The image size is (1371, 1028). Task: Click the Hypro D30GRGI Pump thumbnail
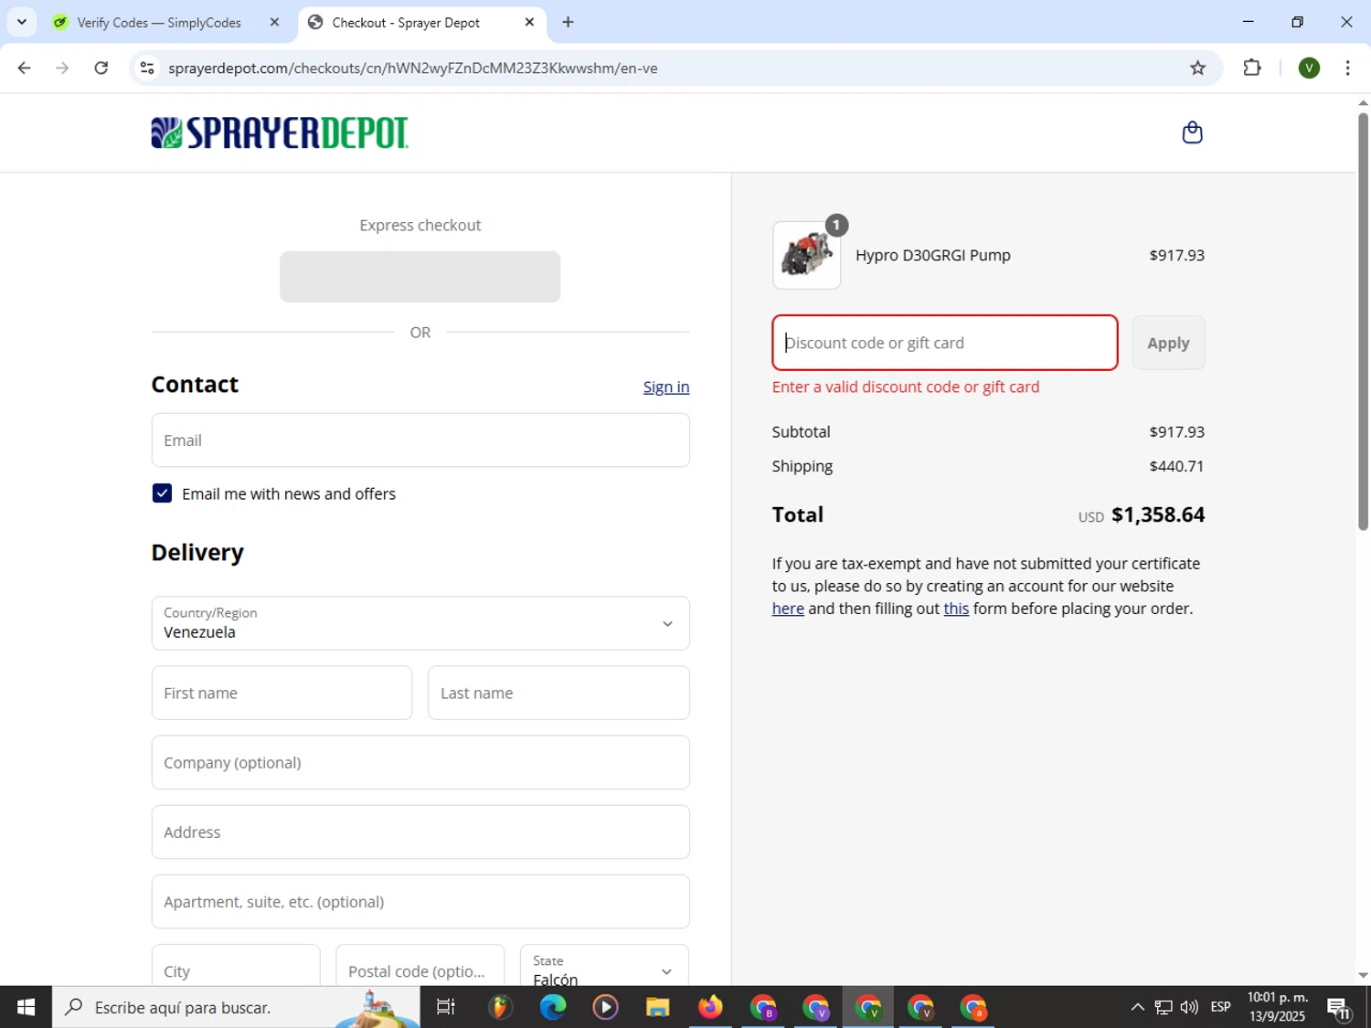806,255
